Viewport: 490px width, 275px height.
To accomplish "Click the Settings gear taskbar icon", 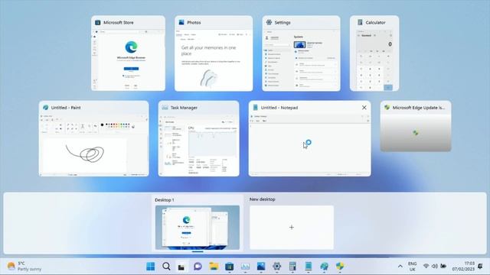I will coord(276,267).
